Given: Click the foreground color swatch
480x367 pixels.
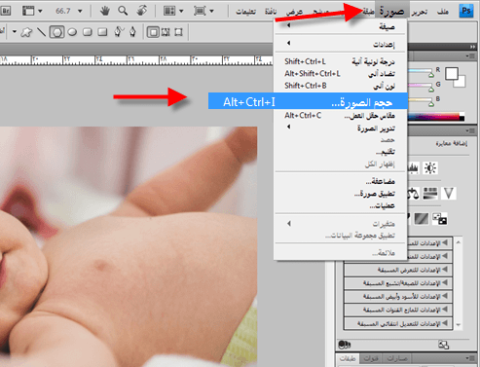Looking at the screenshot, I should pos(452,74).
